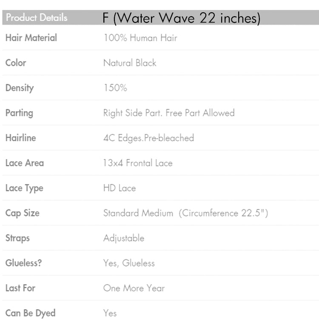Click the 'HD Lace' type value

(120, 188)
